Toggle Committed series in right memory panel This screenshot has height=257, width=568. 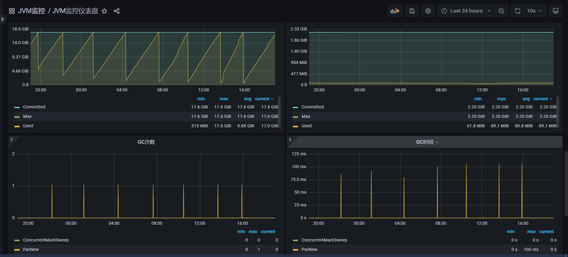(x=313, y=107)
